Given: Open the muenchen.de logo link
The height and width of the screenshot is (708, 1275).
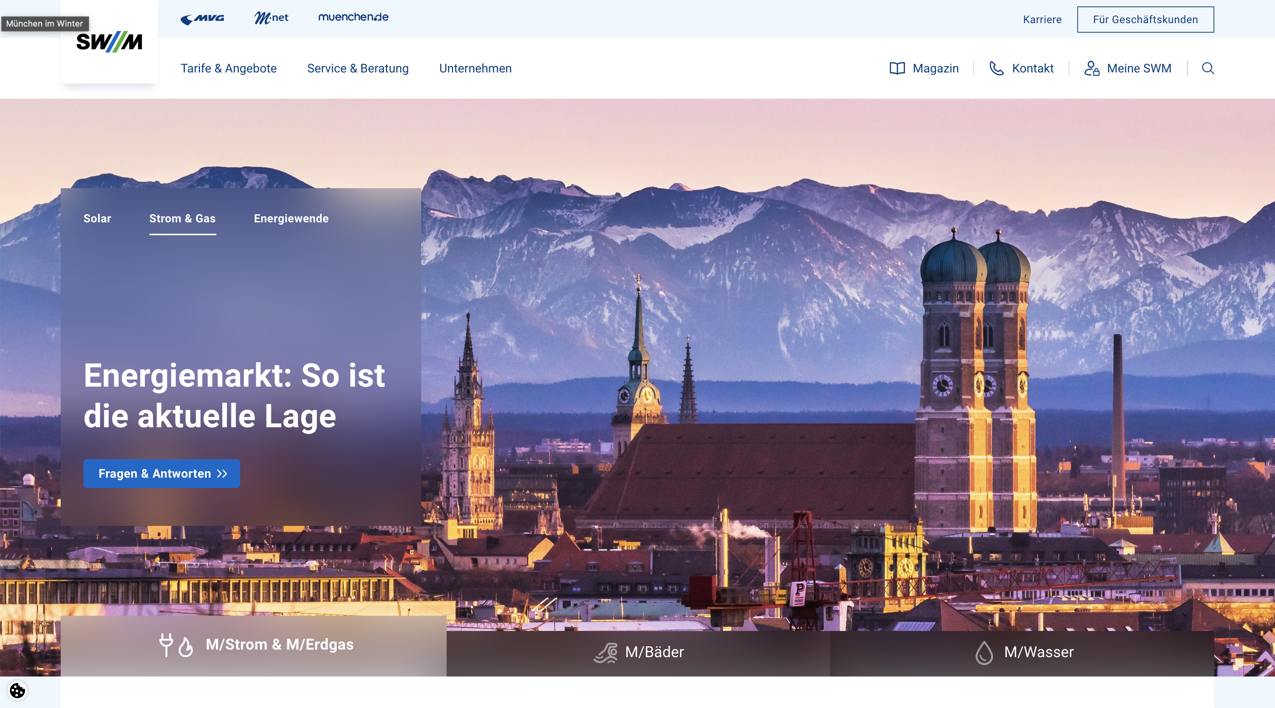Looking at the screenshot, I should [353, 17].
